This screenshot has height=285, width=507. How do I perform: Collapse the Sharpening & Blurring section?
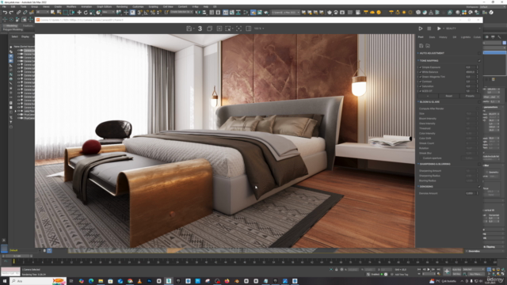[x=418, y=164]
